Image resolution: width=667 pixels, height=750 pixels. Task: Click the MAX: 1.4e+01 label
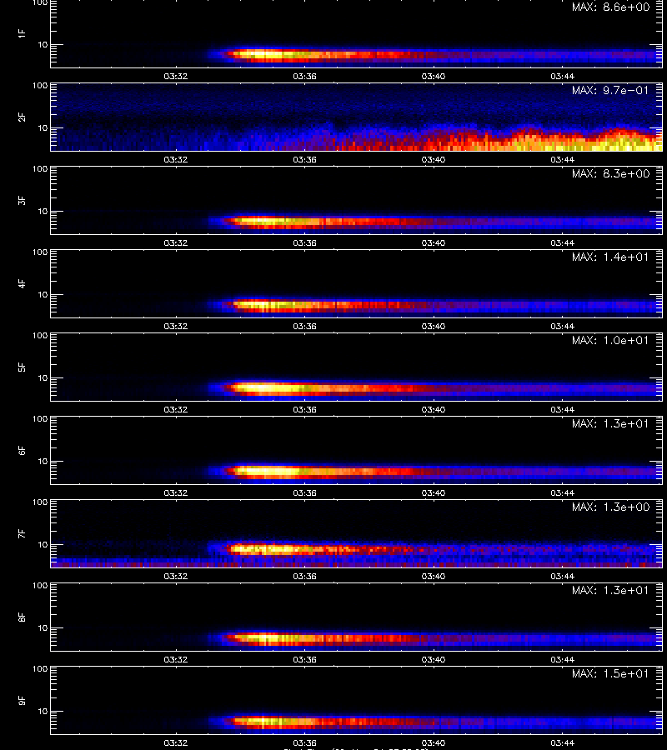click(610, 257)
